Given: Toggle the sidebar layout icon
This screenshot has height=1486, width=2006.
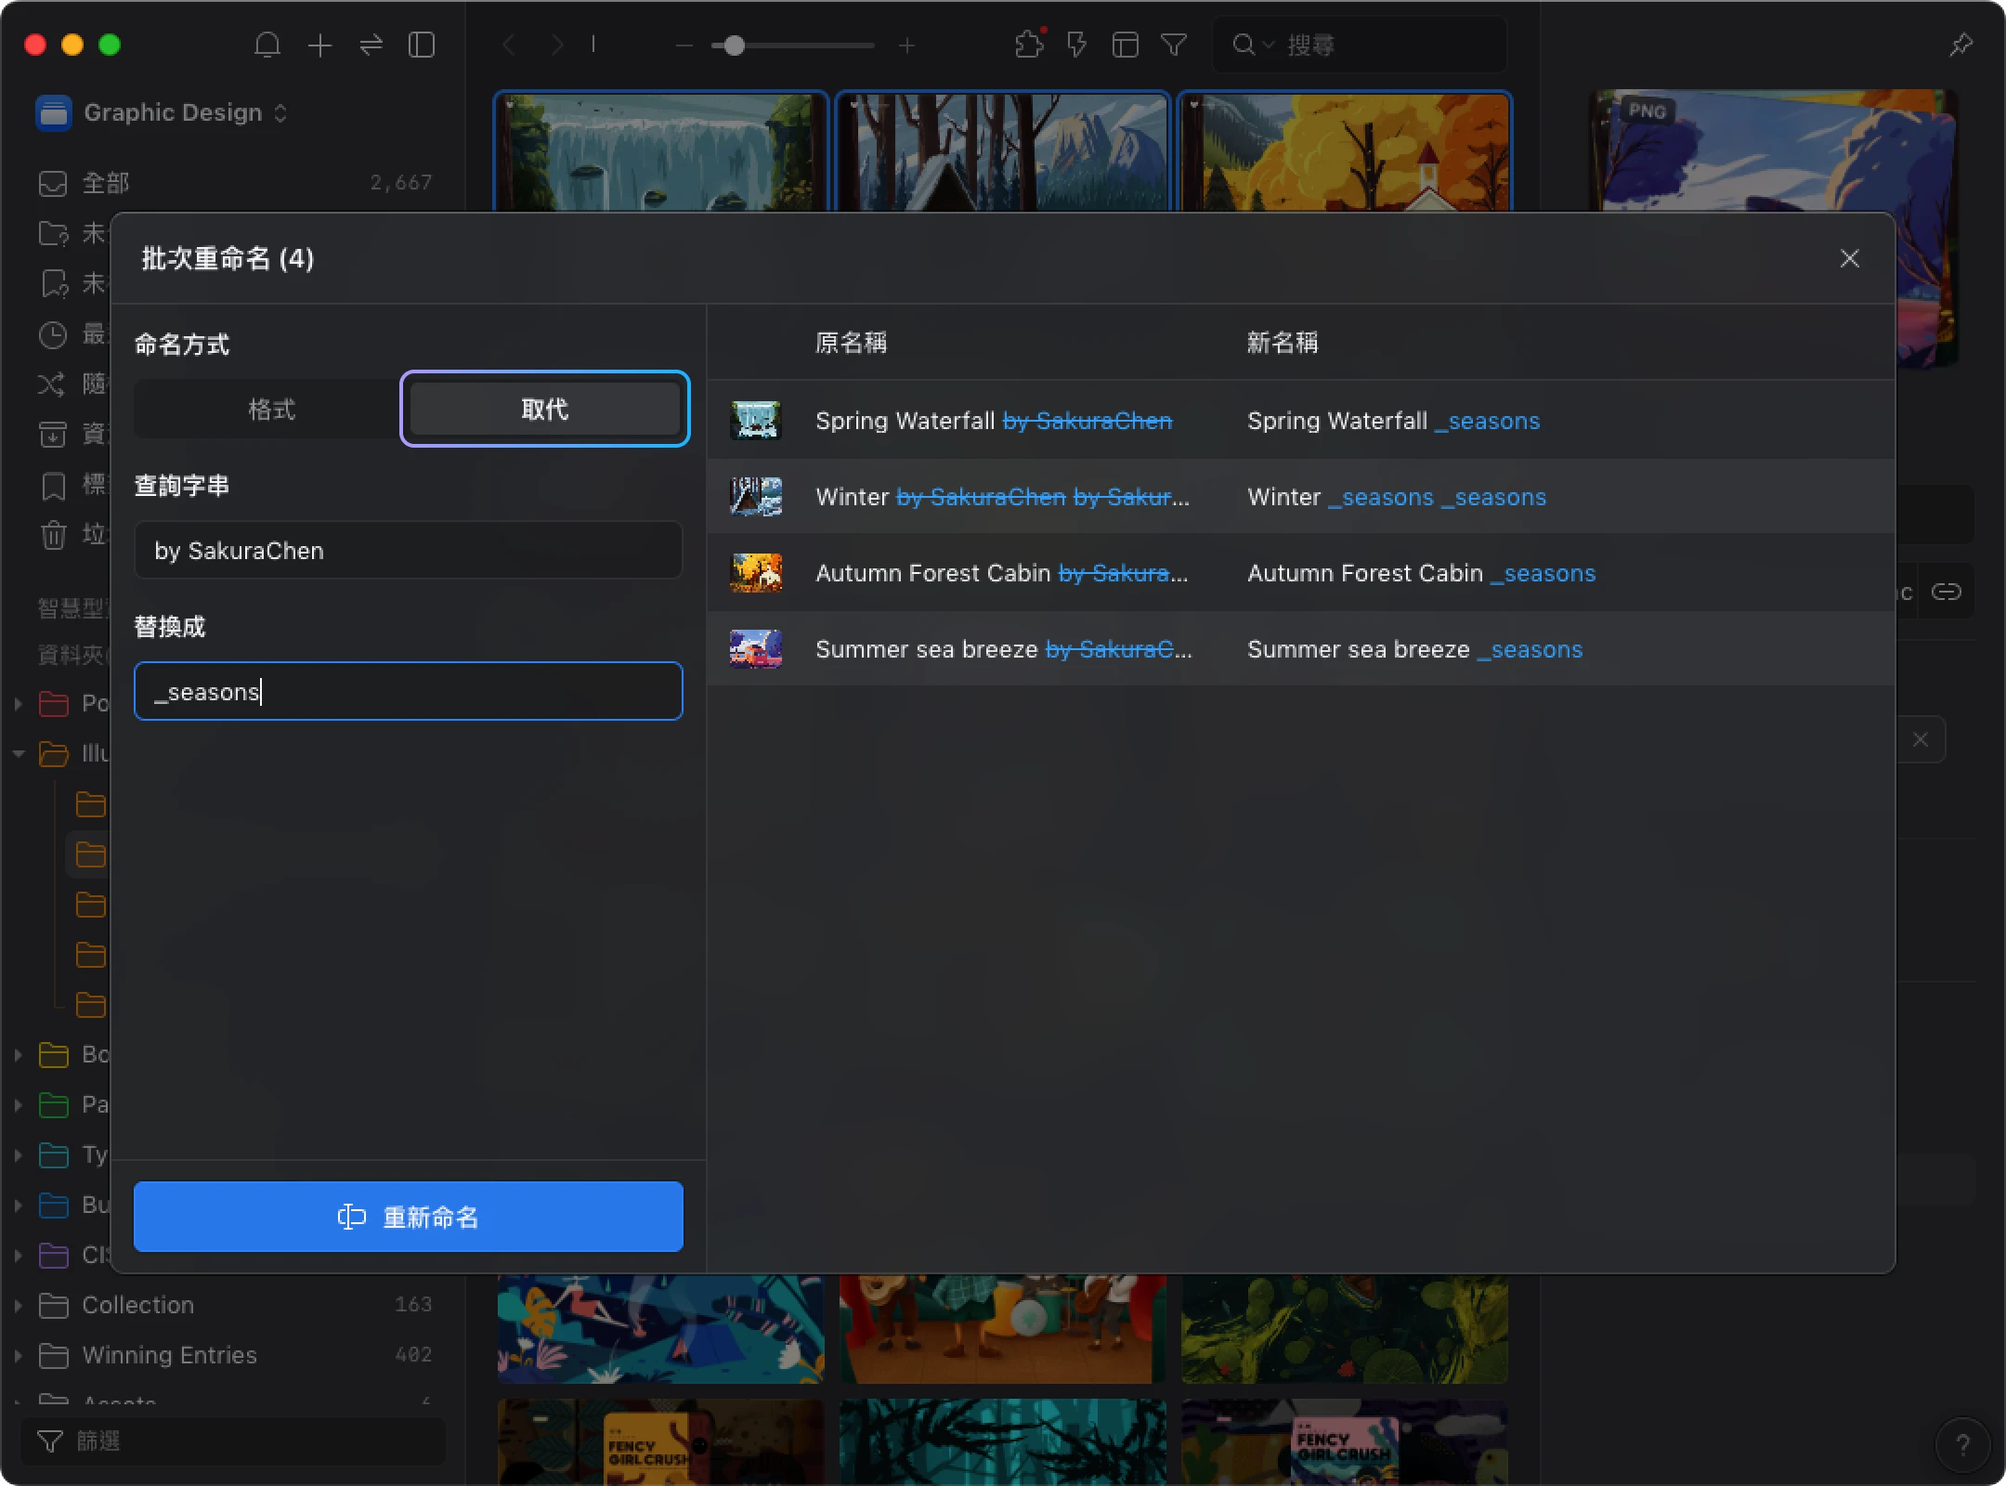Looking at the screenshot, I should 422,45.
